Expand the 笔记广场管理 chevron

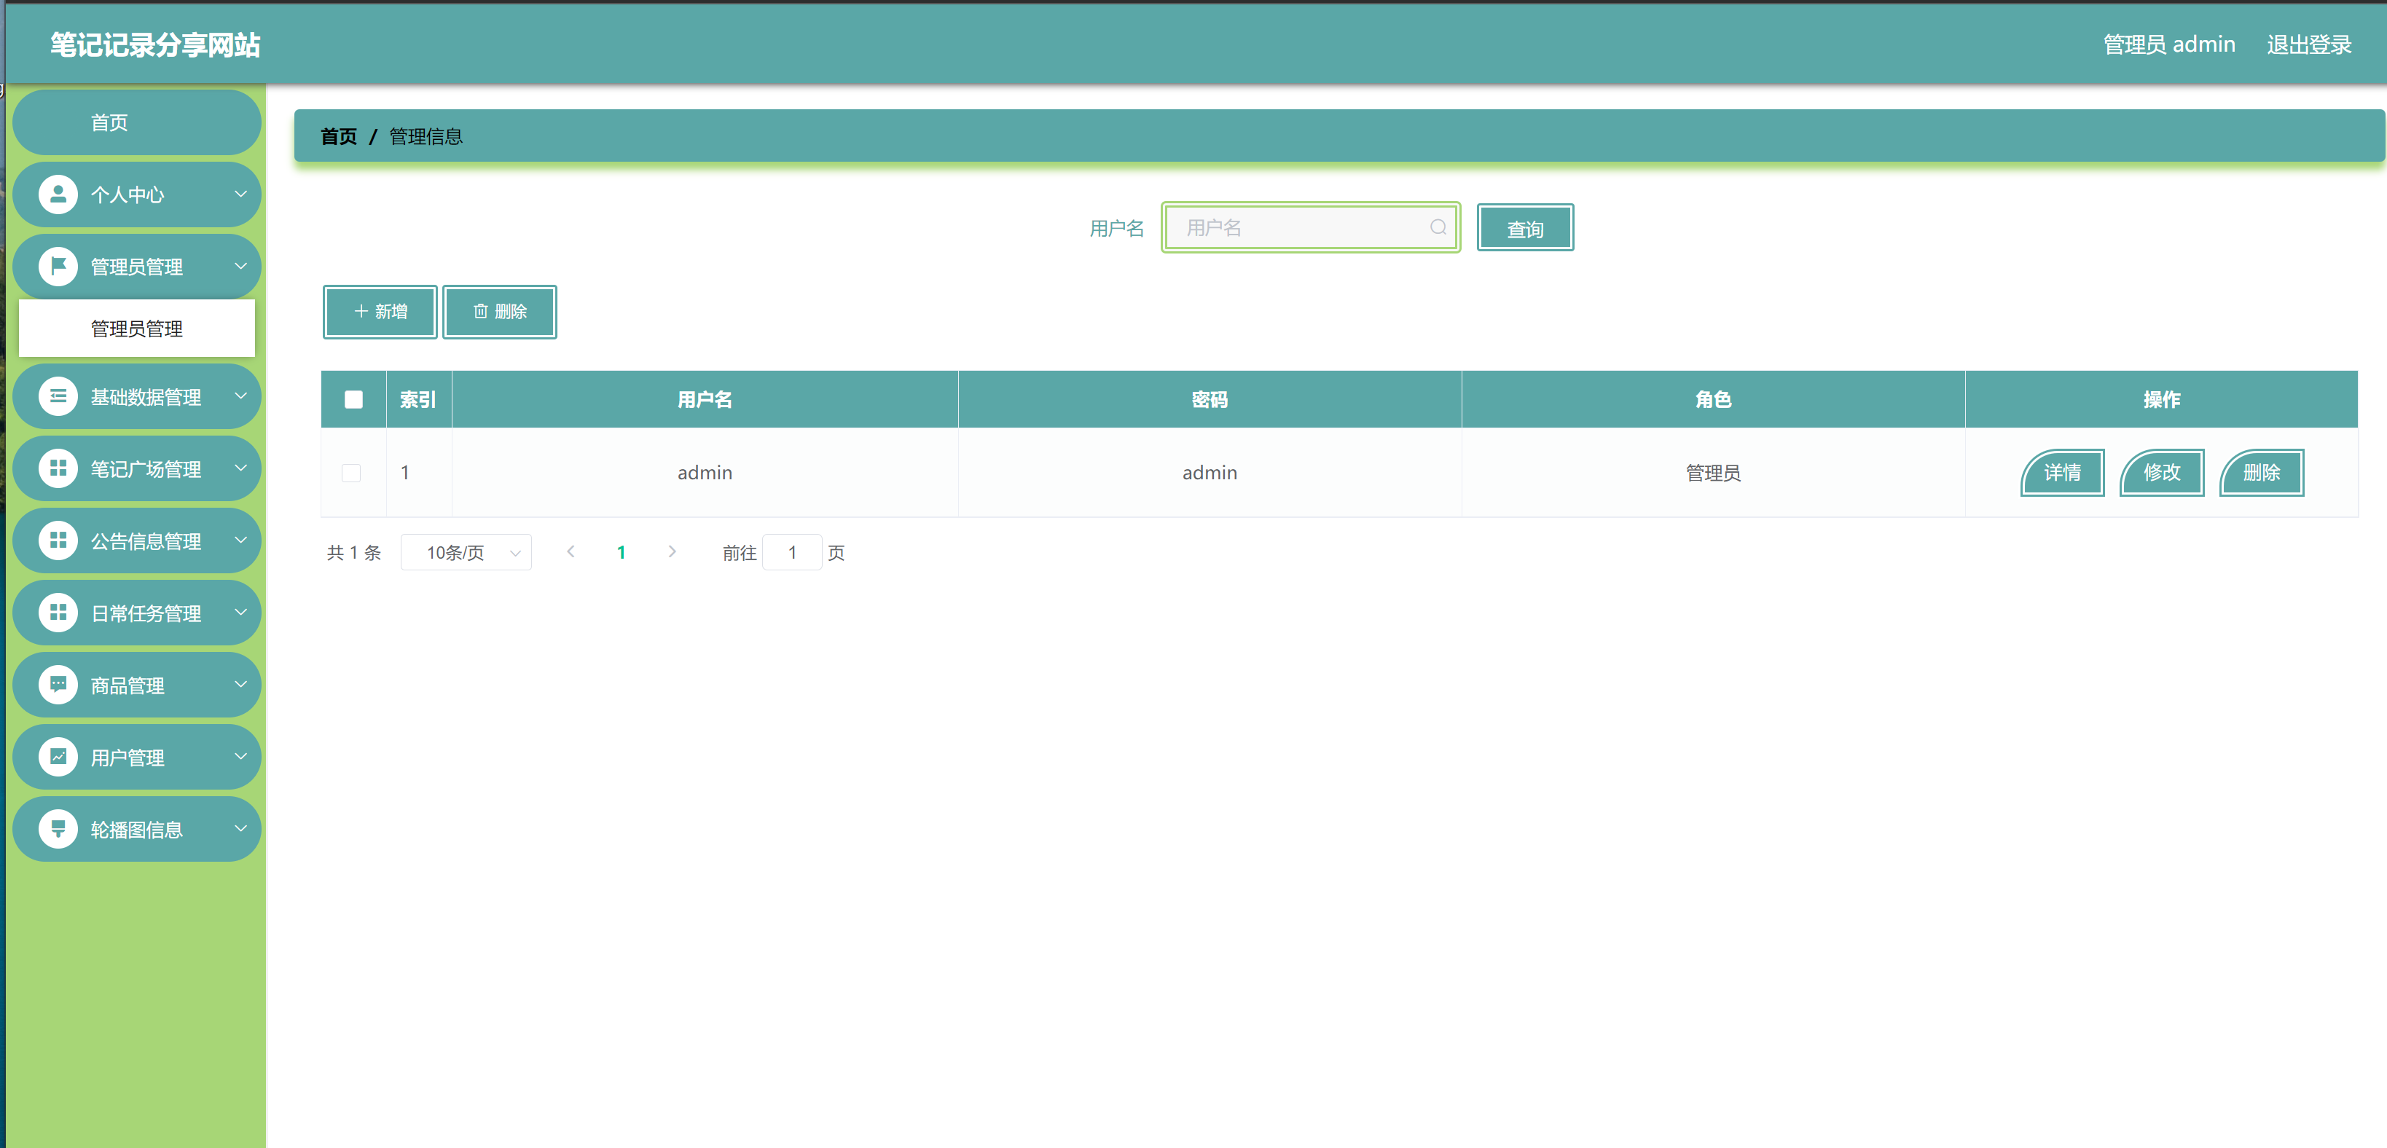[241, 469]
